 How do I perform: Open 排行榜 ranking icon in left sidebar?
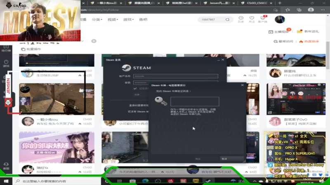[6, 48]
